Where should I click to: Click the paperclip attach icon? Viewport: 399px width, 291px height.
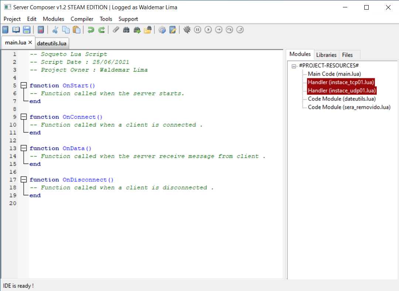tap(116, 30)
